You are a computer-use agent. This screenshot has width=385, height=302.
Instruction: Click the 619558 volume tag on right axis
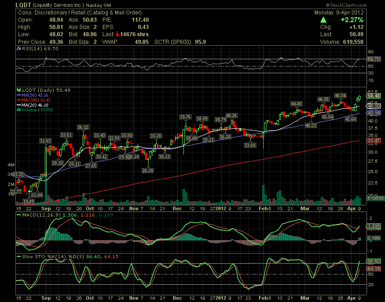click(x=375, y=198)
